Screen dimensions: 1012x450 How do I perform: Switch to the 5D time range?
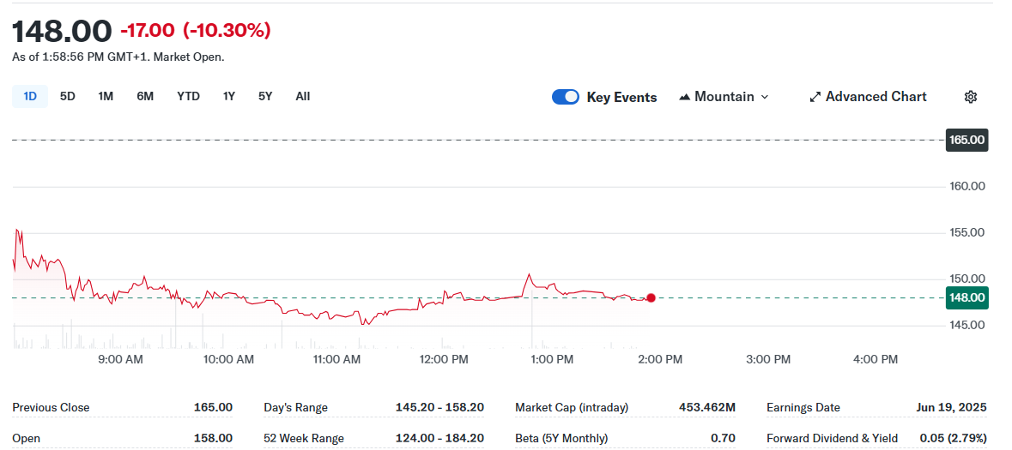coord(67,97)
